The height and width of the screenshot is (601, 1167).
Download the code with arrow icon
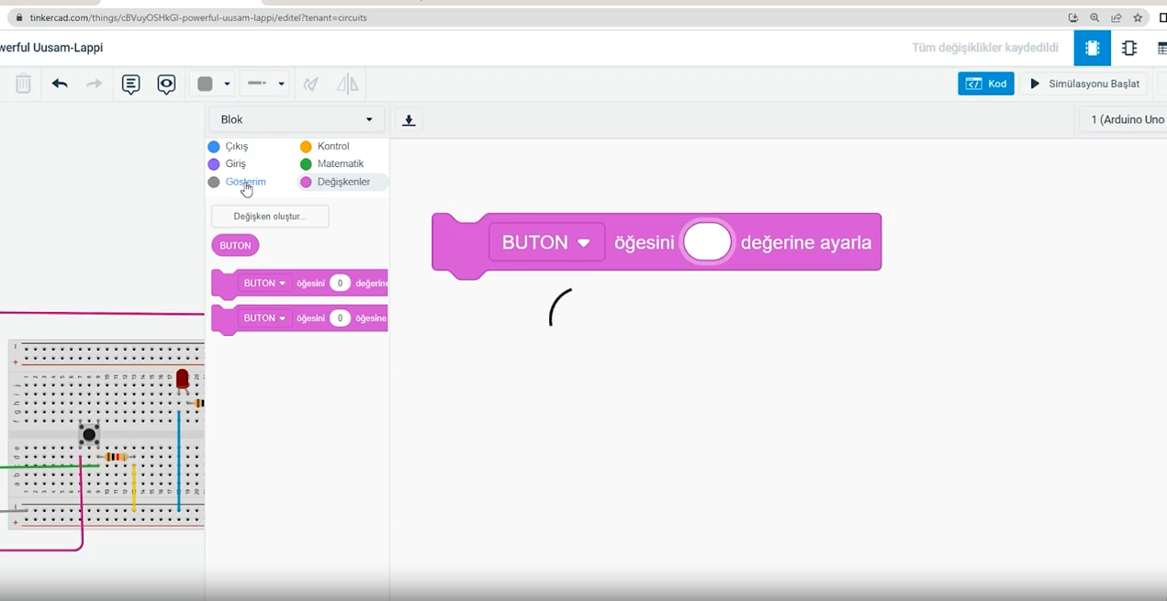pos(409,120)
